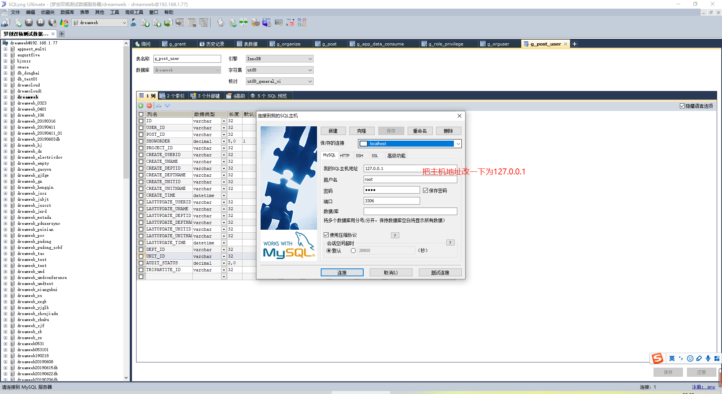The height and width of the screenshot is (394, 722).
Task: Open a new query editor via toolbar icon
Action: (18, 23)
